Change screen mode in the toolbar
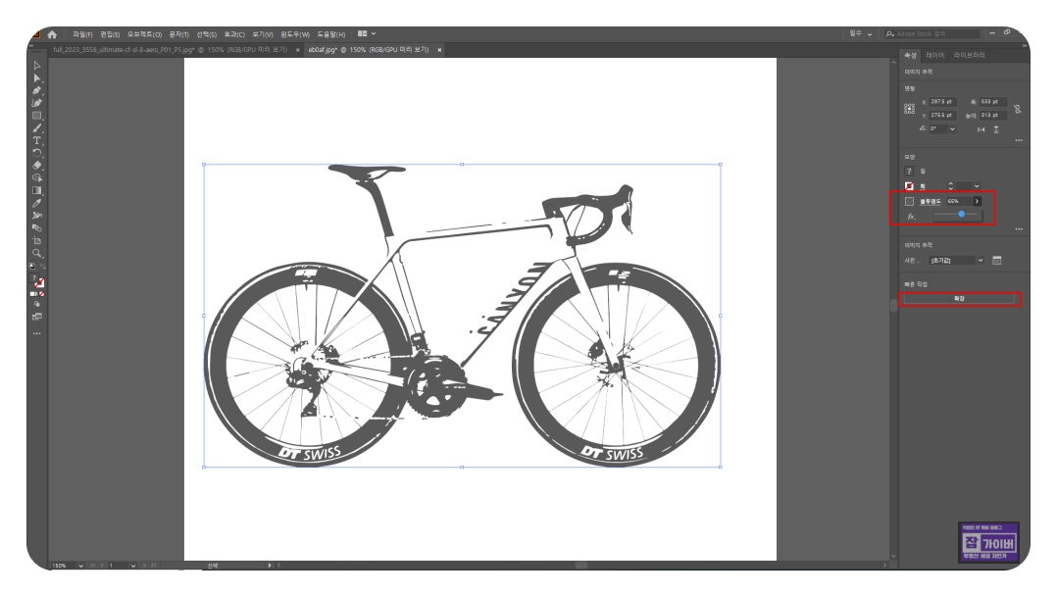Screen dimensions: 1057x597 pos(37,317)
